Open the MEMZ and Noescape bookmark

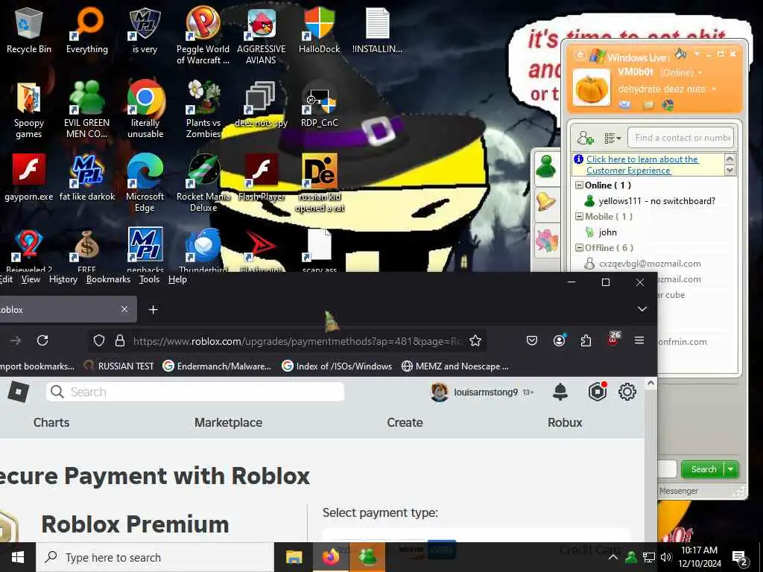[455, 366]
